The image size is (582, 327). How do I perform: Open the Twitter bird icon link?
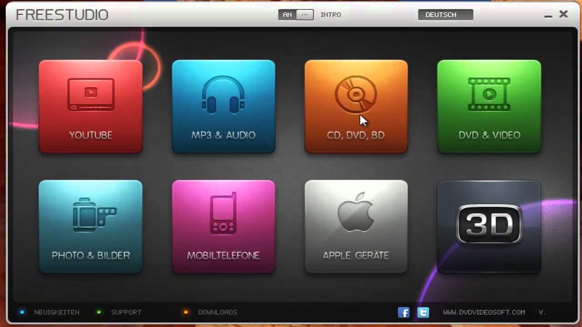[x=423, y=312]
